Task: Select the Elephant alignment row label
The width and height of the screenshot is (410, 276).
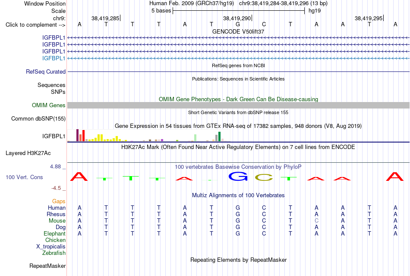Action: coord(54,233)
